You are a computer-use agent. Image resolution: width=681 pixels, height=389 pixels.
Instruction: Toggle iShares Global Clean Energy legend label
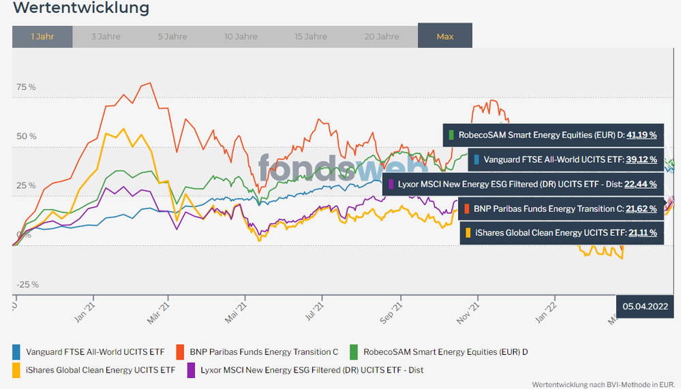click(100, 370)
